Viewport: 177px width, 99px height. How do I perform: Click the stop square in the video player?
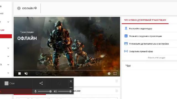(x=20, y=73)
